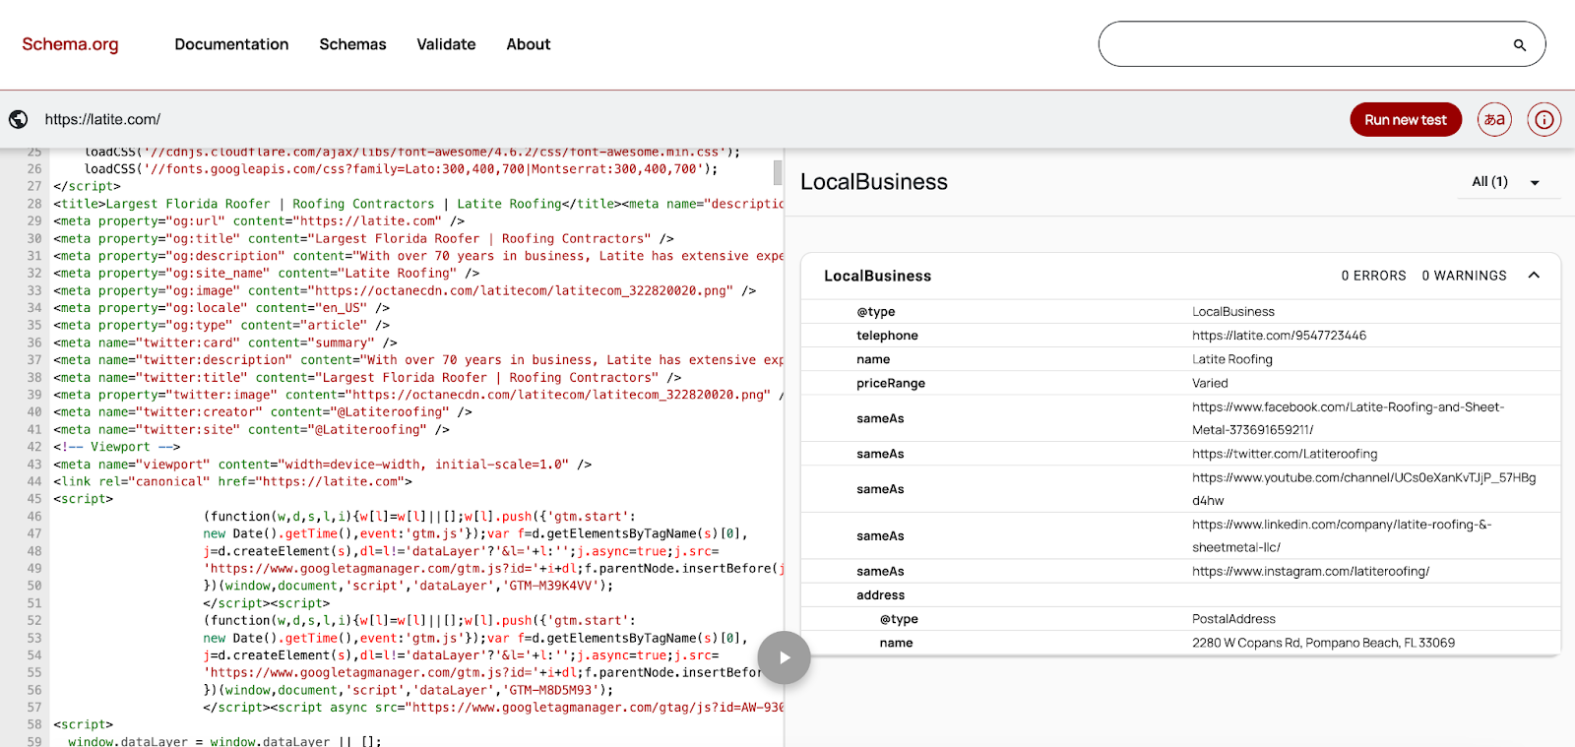Click the @type LocalBusiness row label

pos(876,312)
